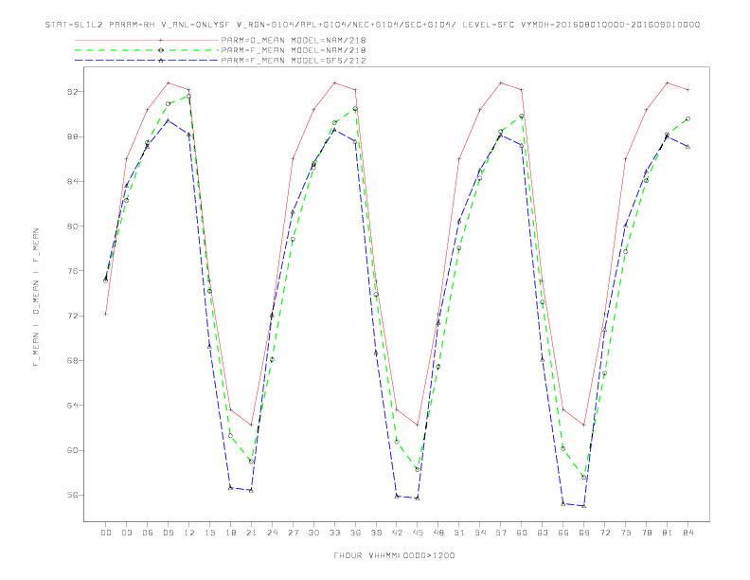Select legend text PARM=F_MEAN MODEL=NAM/218

pyautogui.click(x=294, y=50)
